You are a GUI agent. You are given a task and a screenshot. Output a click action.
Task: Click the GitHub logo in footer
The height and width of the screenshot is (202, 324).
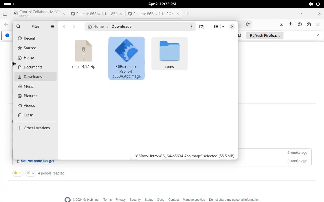tap(68, 200)
